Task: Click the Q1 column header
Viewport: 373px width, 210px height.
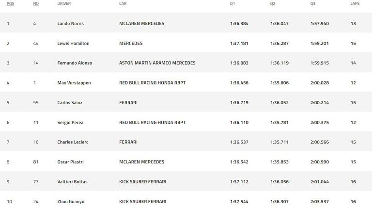Action: [233, 3]
